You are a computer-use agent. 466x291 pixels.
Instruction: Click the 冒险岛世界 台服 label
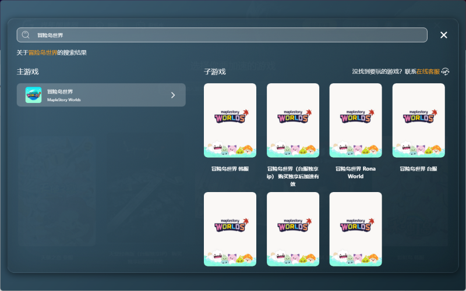pyautogui.click(x=419, y=169)
